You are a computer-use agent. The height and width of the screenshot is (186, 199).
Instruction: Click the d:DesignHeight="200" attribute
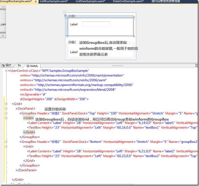36,99
